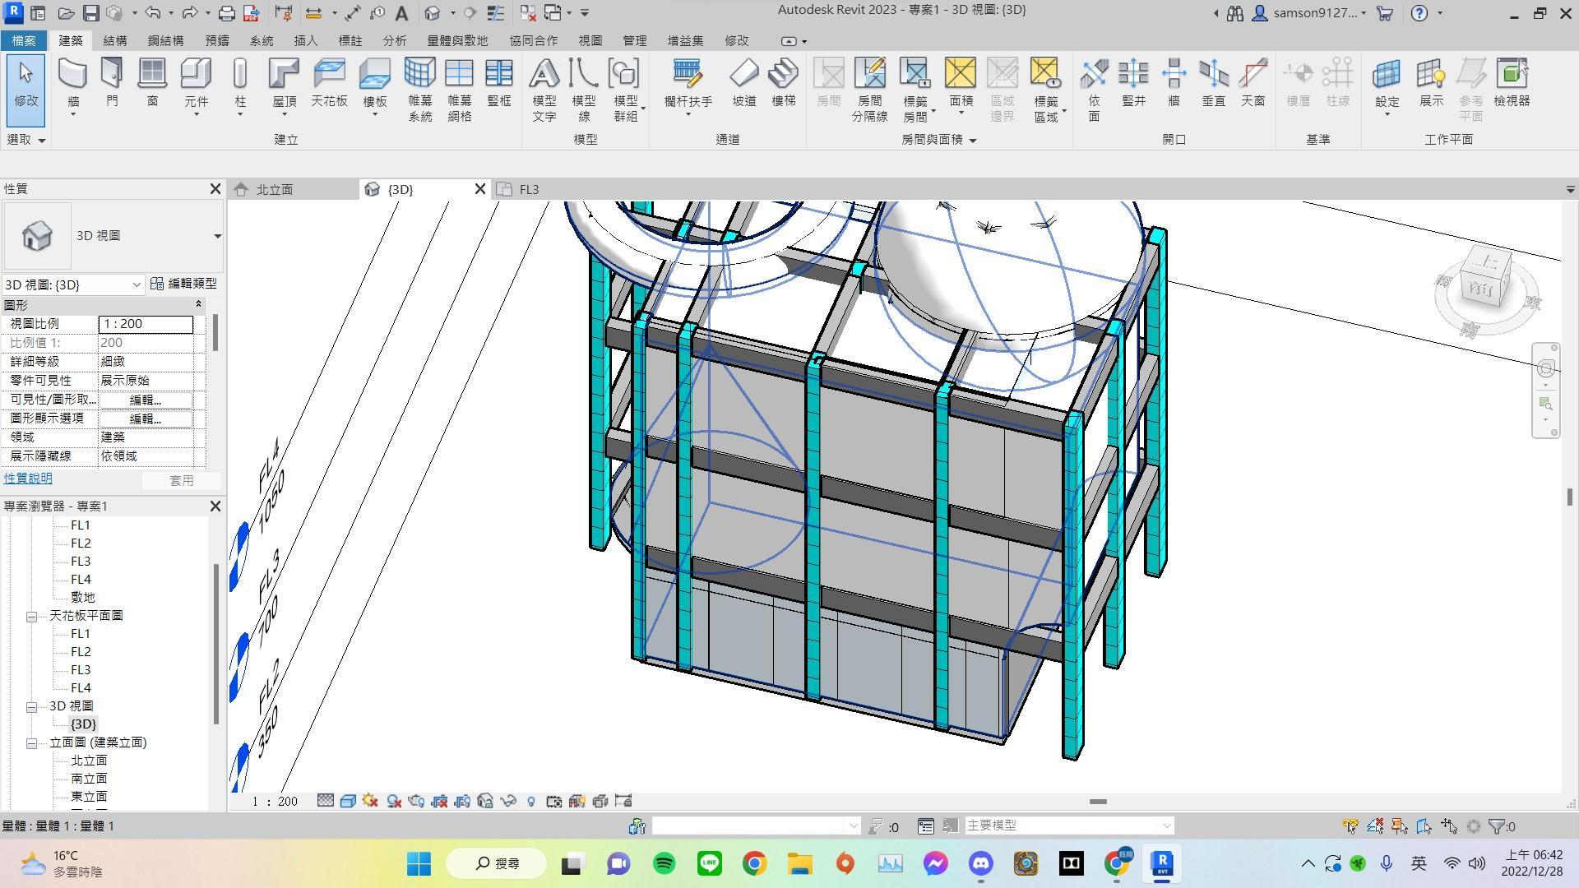
Task: Toggle shadows off in the view control bar
Action: click(x=395, y=800)
